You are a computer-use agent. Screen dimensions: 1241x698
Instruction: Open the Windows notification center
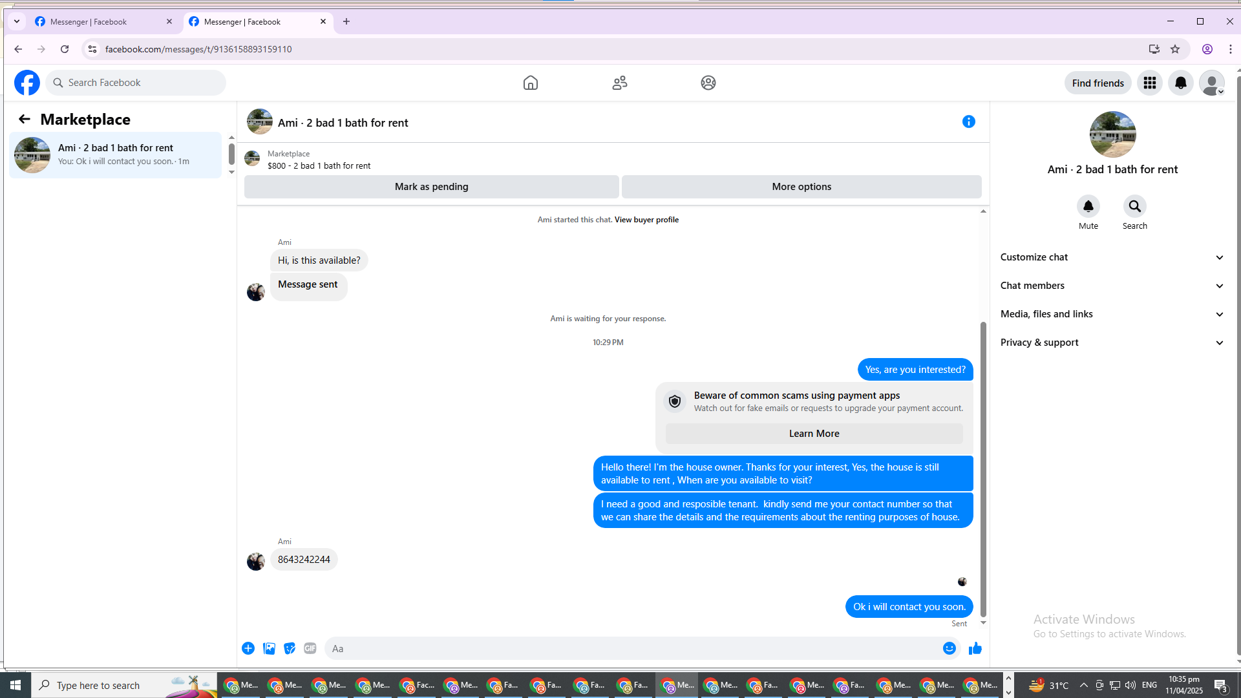(x=1220, y=685)
